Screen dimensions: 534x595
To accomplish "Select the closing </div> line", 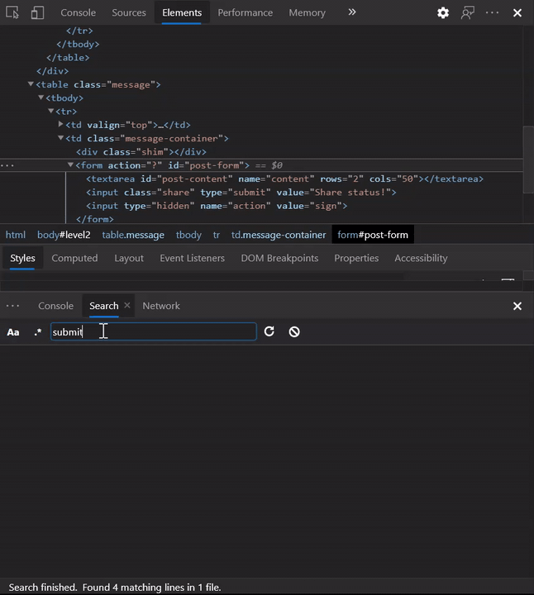I will click(x=53, y=71).
